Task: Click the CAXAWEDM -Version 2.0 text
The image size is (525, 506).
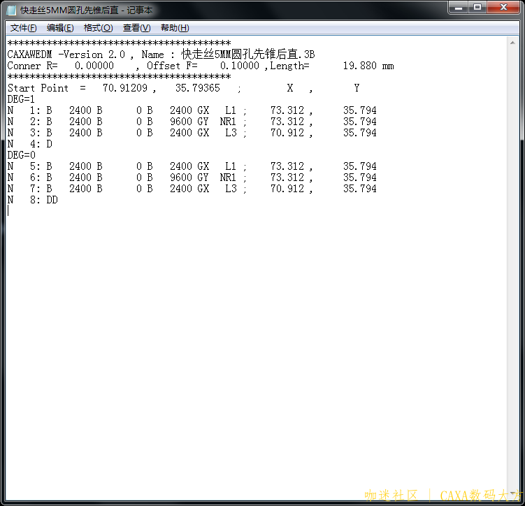Action: (x=64, y=55)
